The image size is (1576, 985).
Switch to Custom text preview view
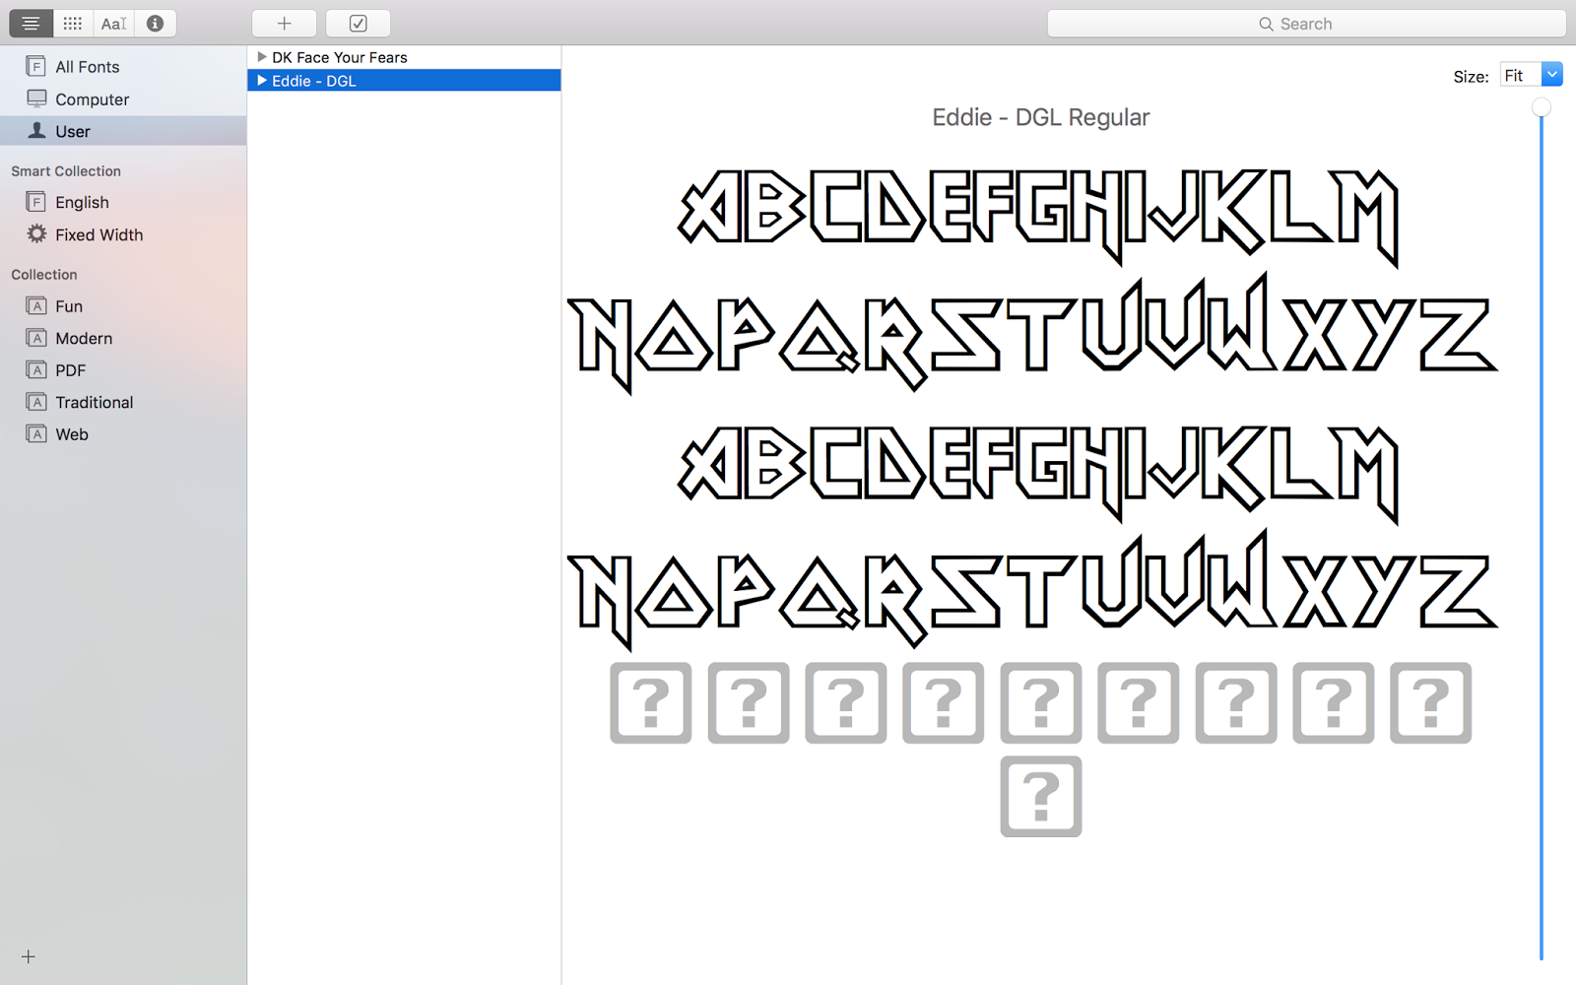click(114, 24)
